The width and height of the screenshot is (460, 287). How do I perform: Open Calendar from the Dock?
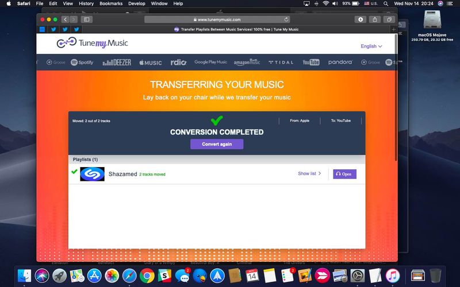[252, 276]
